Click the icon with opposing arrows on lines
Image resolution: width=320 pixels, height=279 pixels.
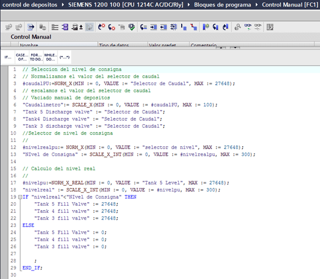pos(174,27)
